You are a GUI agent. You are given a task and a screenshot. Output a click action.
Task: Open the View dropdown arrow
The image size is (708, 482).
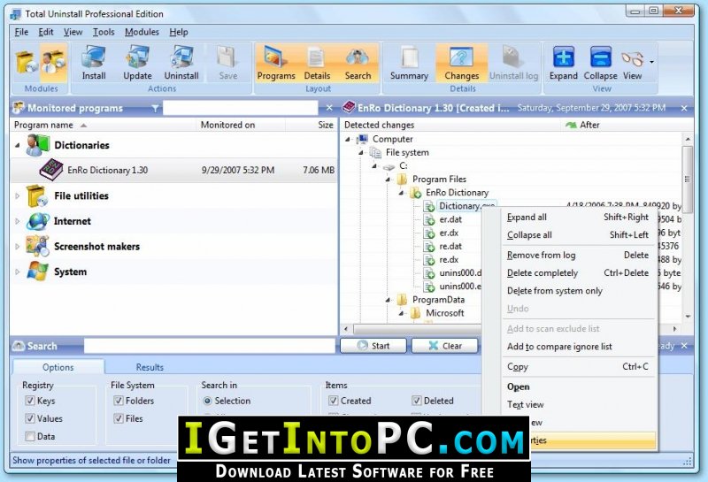pos(651,62)
